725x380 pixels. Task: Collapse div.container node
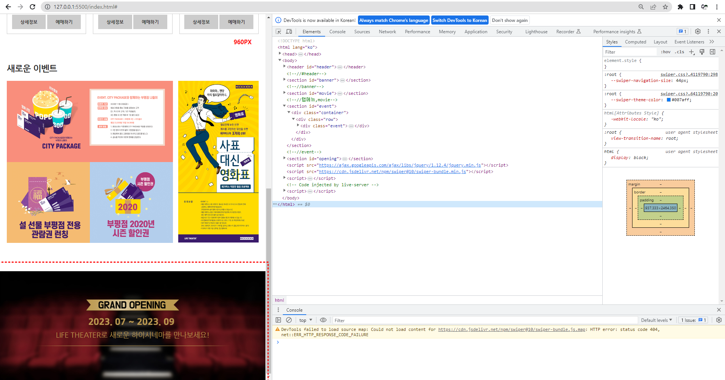click(x=289, y=112)
